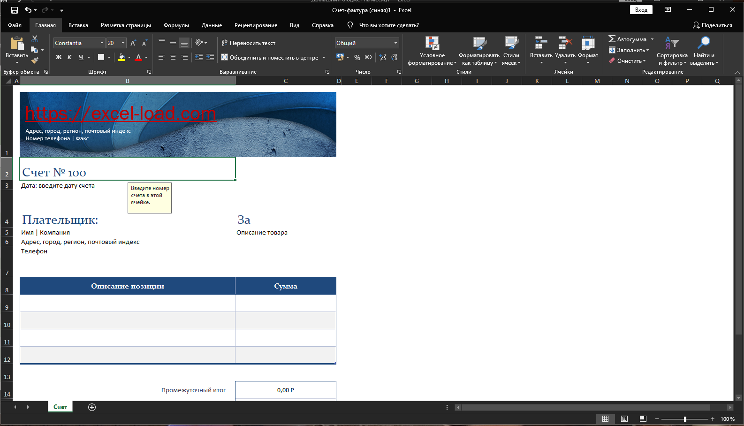The image size is (744, 426).
Task: Switch to Page Break Preview in status bar
Action: point(643,419)
